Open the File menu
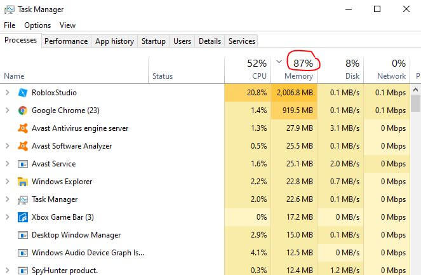Viewport: 421px width, 275px height. point(10,25)
